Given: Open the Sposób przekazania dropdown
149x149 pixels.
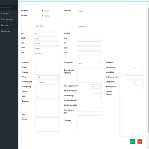Looking at the screenshot, I should pos(49,82).
